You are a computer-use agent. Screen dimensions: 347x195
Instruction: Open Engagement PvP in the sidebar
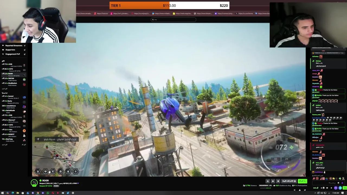[x=14, y=54]
